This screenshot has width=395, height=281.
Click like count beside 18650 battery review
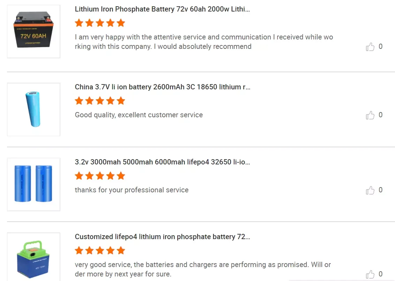[x=380, y=115]
